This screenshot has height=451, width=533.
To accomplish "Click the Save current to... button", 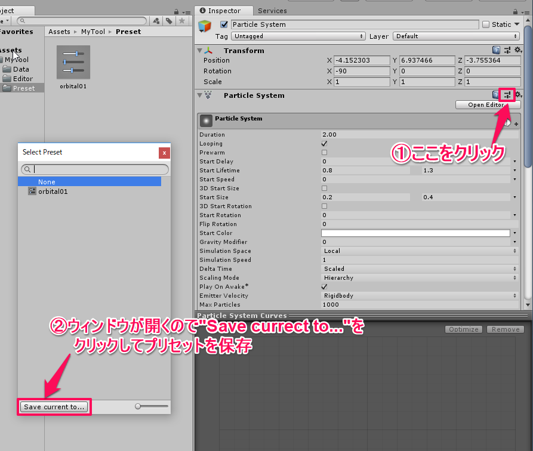I will tap(54, 407).
